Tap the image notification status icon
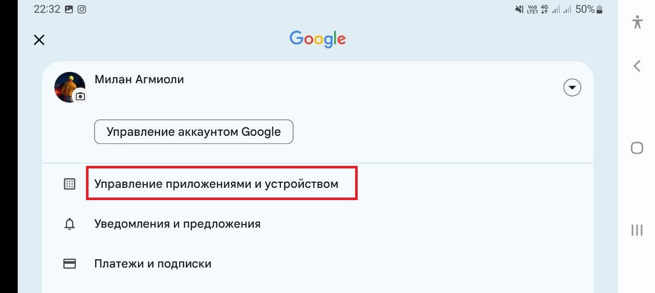The image size is (655, 293). point(69,9)
